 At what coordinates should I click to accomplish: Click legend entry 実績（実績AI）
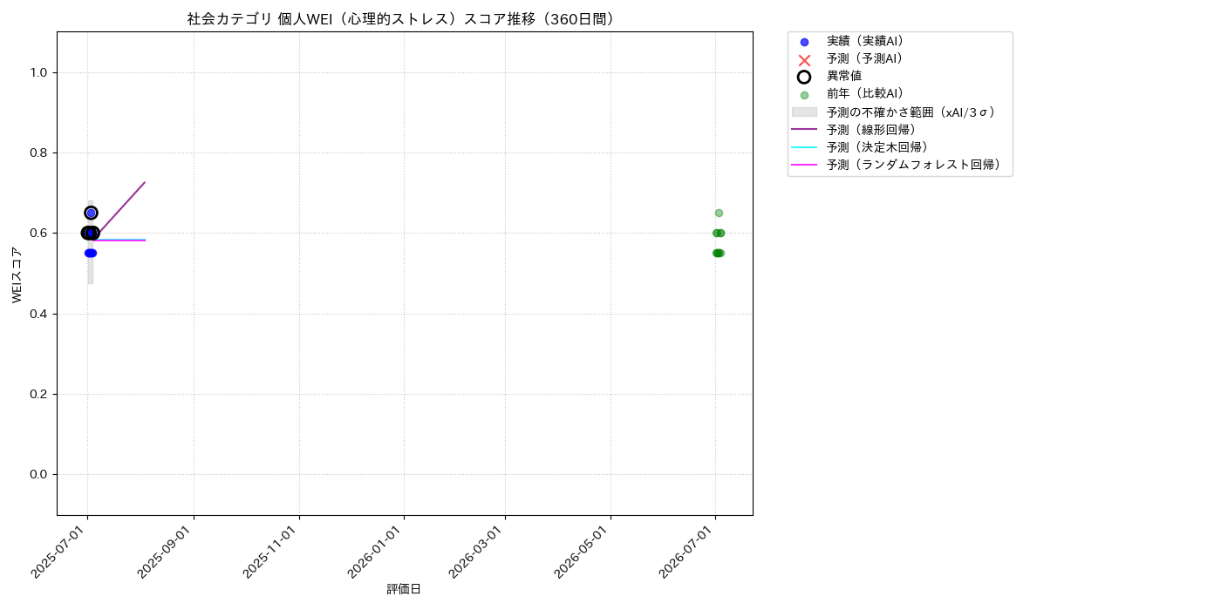point(865,41)
